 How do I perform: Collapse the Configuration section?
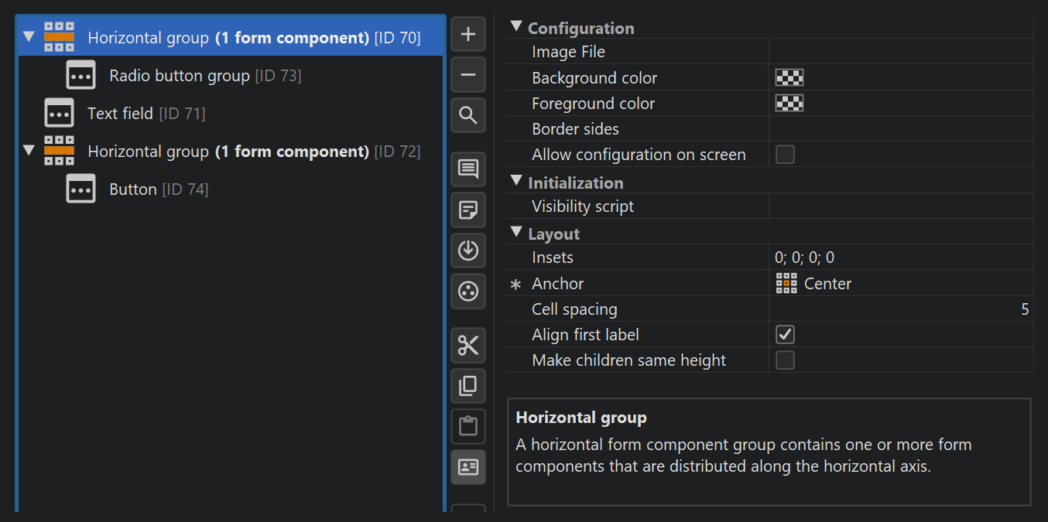(516, 28)
